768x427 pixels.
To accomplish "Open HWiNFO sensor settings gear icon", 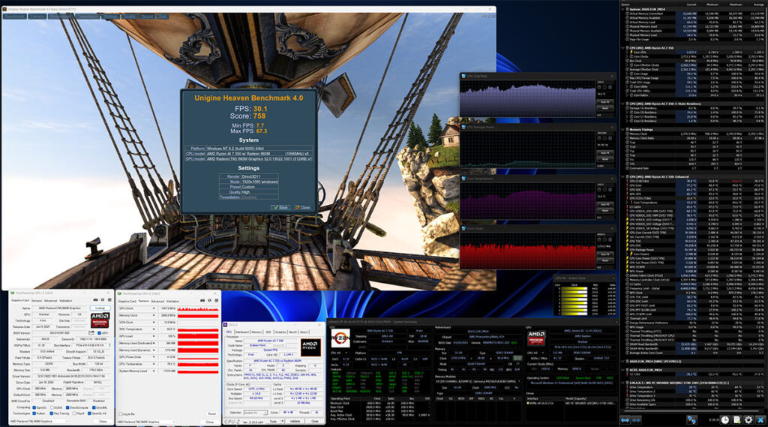I will tap(747, 420).
